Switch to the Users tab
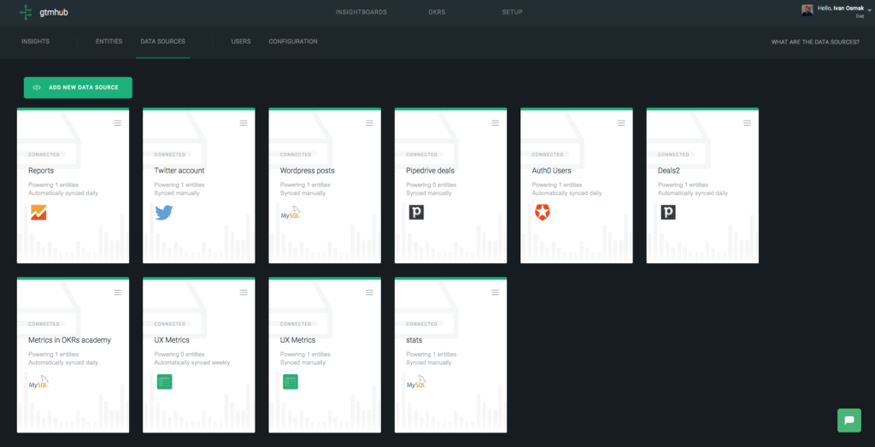Image resolution: width=875 pixels, height=447 pixels. [x=241, y=41]
